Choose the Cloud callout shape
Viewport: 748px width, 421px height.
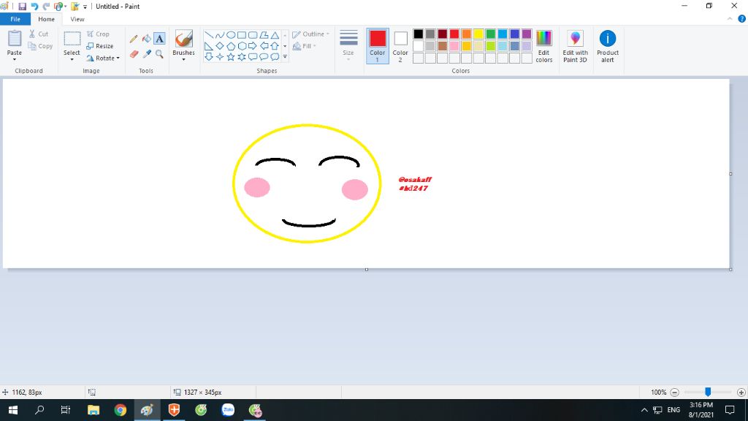[x=275, y=57]
